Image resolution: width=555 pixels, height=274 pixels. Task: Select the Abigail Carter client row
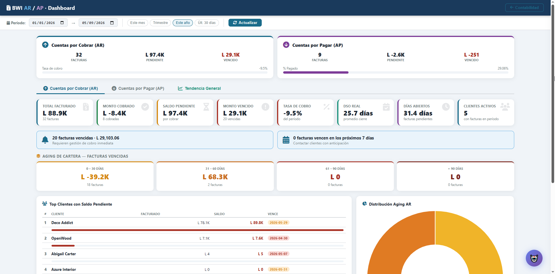point(194,254)
